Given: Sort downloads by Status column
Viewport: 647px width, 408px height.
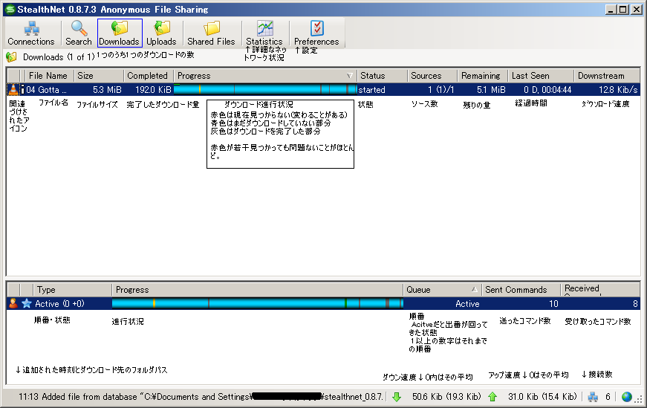Looking at the screenshot, I should pos(382,76).
